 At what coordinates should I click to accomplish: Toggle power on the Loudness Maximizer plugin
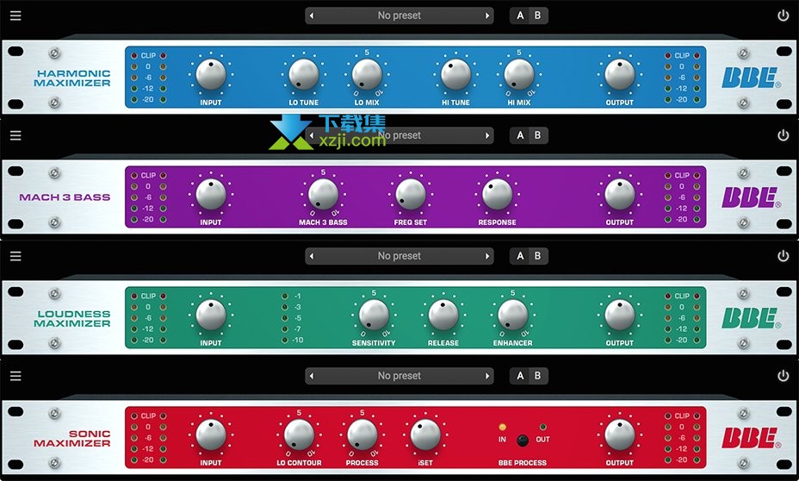tap(784, 255)
